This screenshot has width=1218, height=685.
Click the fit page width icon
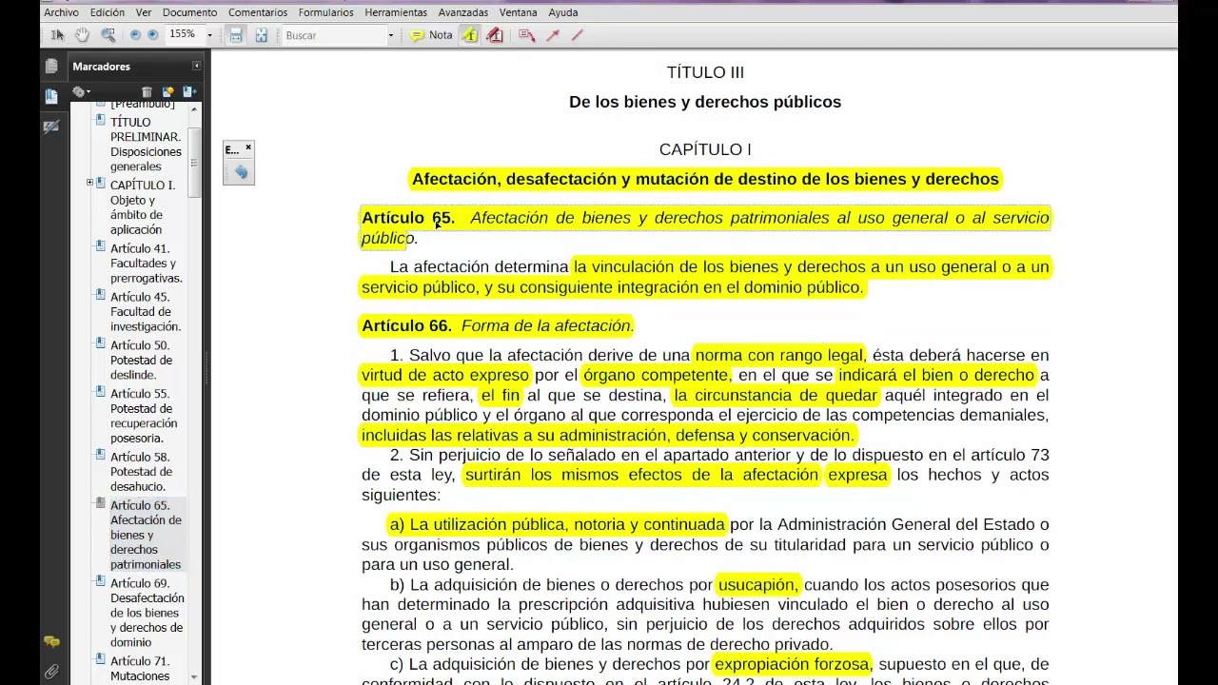pos(235,35)
